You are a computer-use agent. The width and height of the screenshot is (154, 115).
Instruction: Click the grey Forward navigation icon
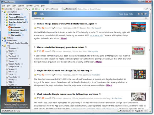pyautogui.click(x=36, y=9)
